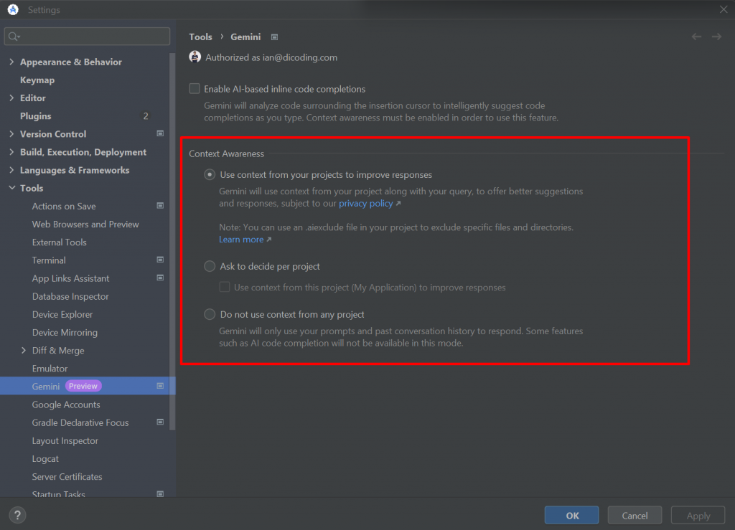Image resolution: width=735 pixels, height=530 pixels.
Task: Enable AI-based inline code completions
Action: tap(195, 89)
